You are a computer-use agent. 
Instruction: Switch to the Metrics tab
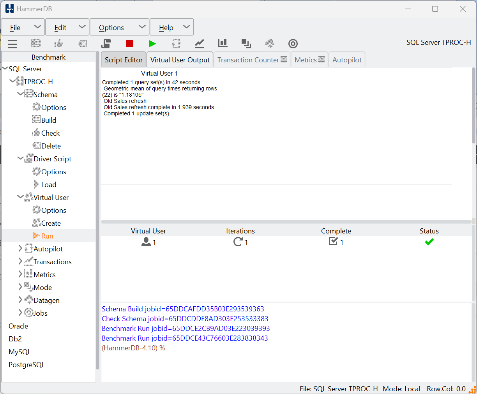pos(309,60)
